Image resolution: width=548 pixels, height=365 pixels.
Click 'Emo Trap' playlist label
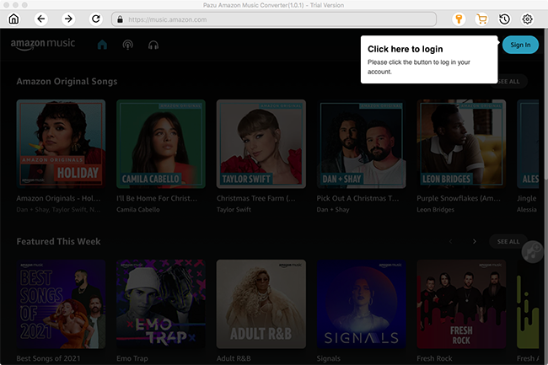[x=132, y=358]
